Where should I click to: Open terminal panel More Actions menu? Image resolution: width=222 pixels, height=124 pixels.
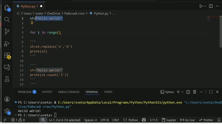coord(201,92)
